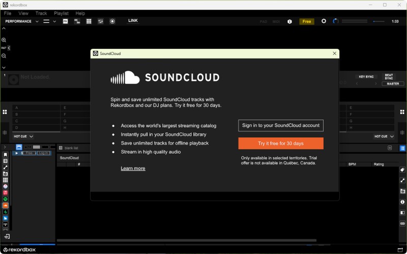The image size is (407, 254).
Task: Open the File menu
Action: [x=8, y=13]
